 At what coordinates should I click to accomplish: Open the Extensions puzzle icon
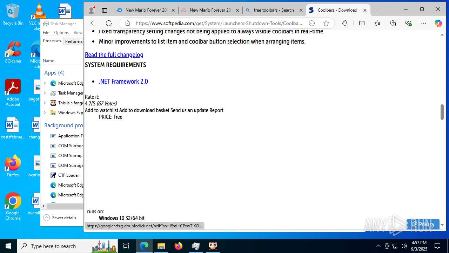[x=345, y=23]
